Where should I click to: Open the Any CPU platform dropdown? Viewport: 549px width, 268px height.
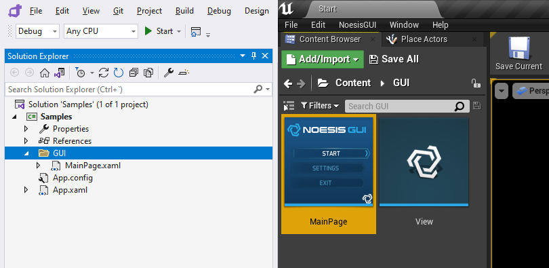point(101,31)
